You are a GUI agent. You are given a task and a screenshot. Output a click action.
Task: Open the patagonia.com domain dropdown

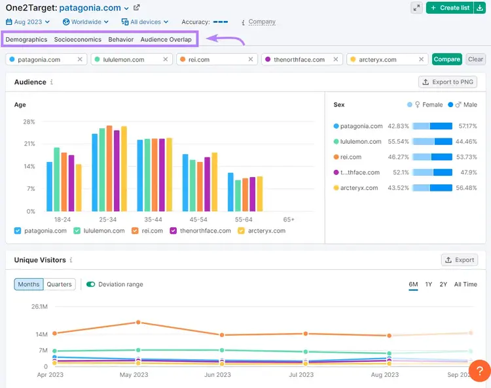click(x=126, y=8)
